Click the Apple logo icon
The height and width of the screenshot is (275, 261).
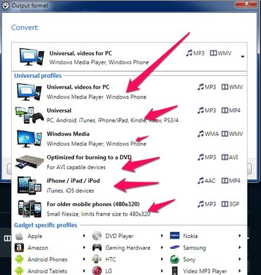19,236
